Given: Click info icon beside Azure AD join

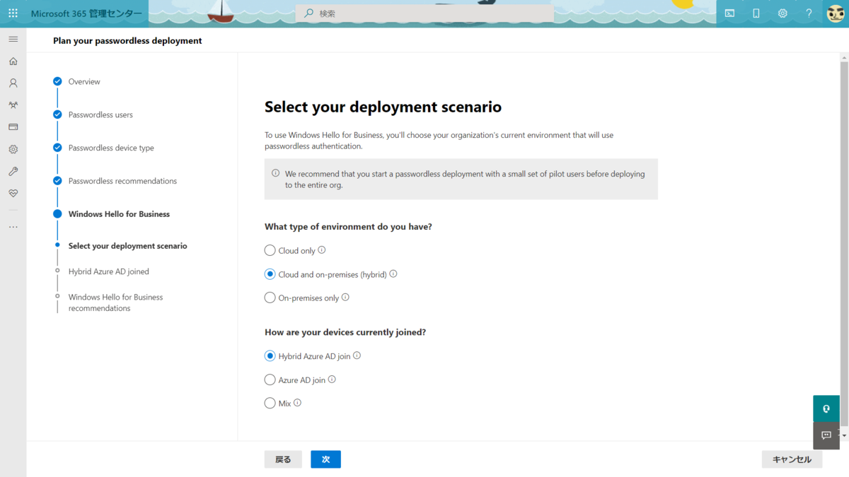Looking at the screenshot, I should (332, 379).
